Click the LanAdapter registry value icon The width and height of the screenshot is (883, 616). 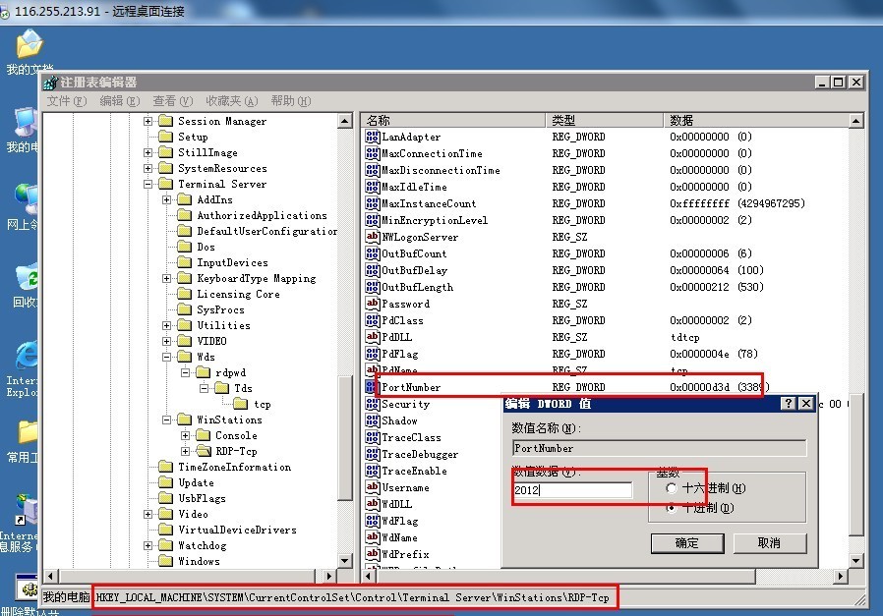372,137
